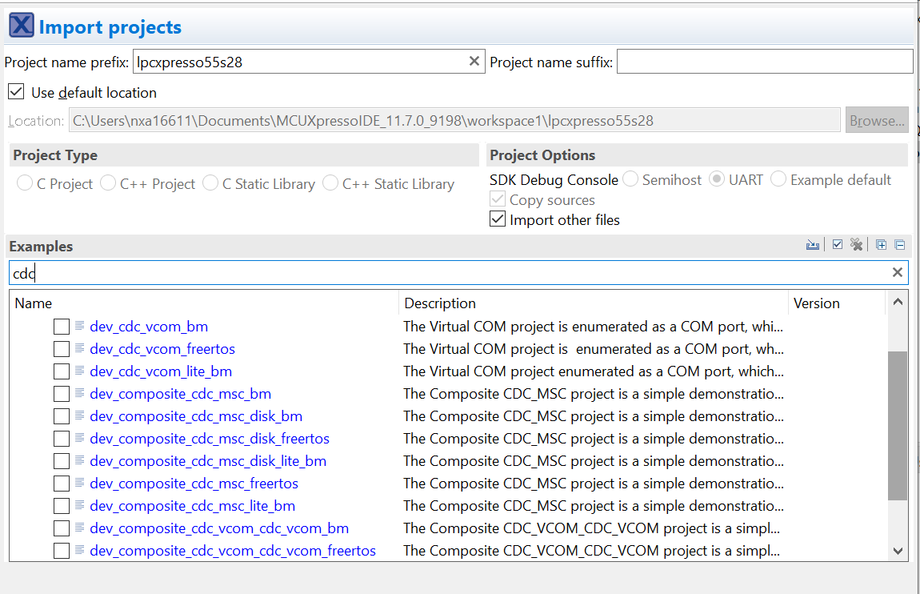Click the Browse button for location
Viewport: 920px width, 594px height.
(x=878, y=119)
